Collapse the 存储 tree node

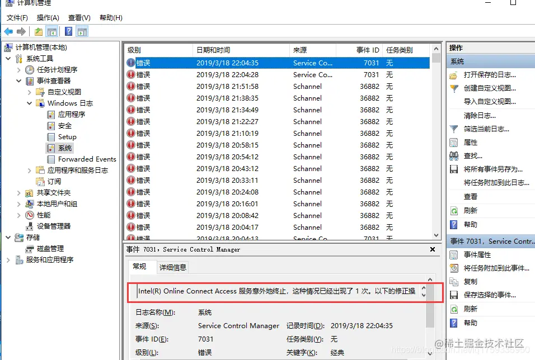point(8,238)
